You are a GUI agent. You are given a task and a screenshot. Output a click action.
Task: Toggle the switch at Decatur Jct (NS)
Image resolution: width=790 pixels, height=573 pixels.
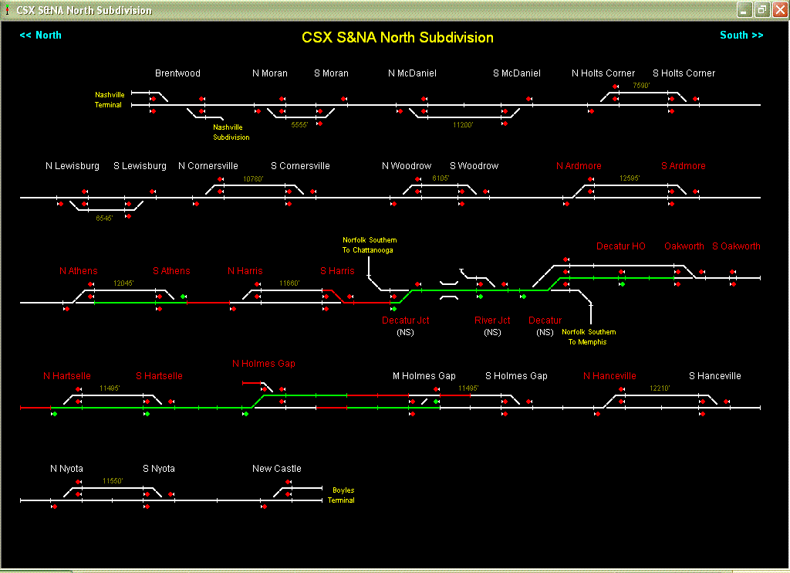click(x=393, y=309)
